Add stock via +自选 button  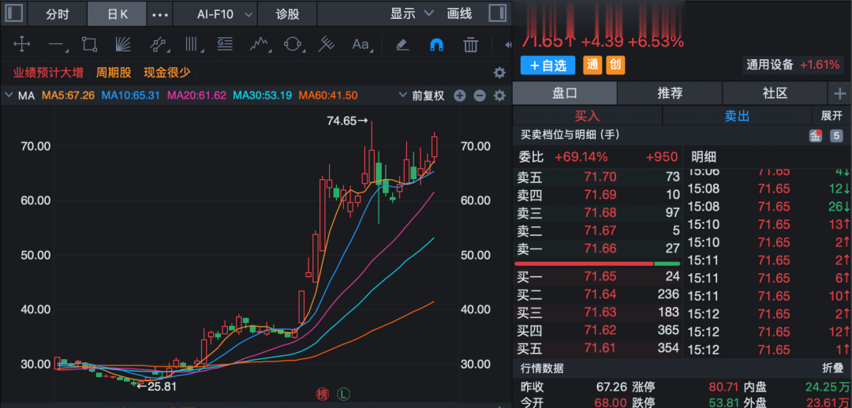tap(547, 66)
